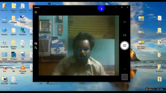Viewport: 166px width, 93px height.
Task: Select the 'Log in Accoun...' folder icon
Action: [x=160, y=20]
